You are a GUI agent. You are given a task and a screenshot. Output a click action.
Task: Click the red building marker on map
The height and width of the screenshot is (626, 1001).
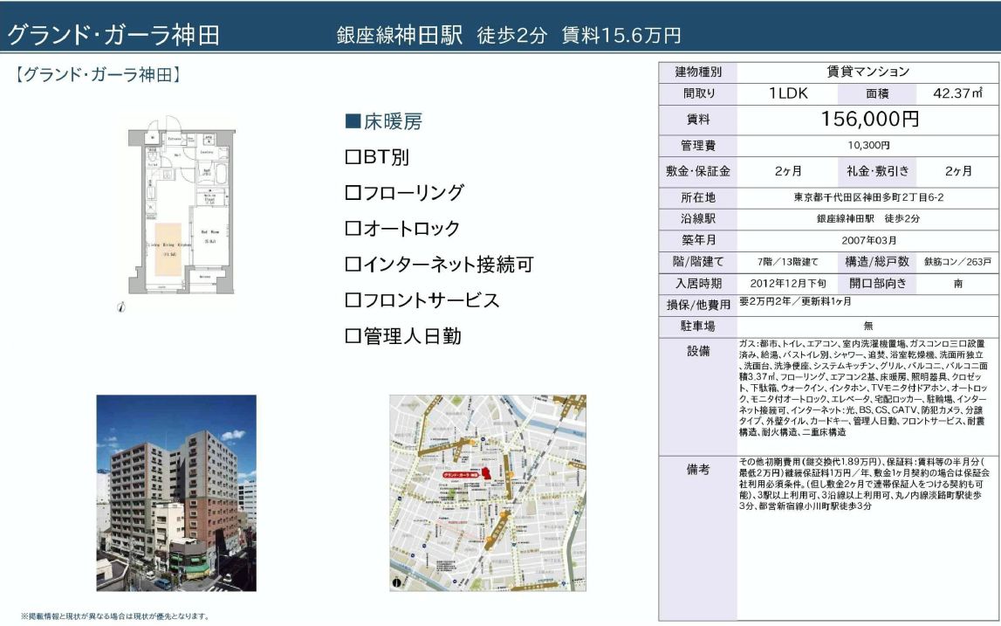pyautogui.click(x=485, y=475)
